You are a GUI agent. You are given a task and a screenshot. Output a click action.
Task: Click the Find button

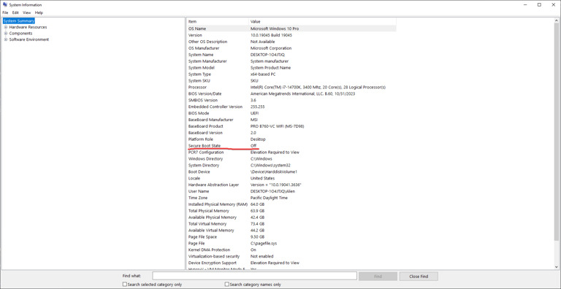pos(378,276)
